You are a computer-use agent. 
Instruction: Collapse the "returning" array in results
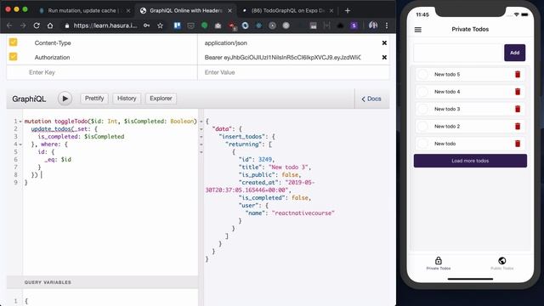tap(201, 144)
